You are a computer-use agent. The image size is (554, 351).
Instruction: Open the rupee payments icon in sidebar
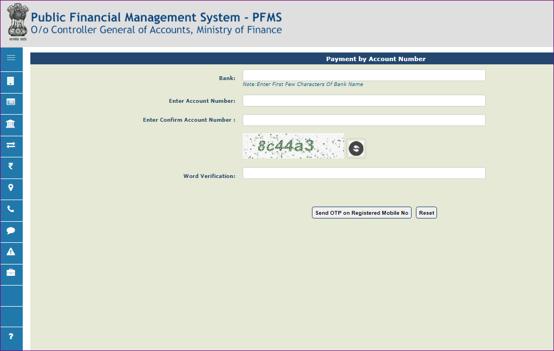(11, 167)
